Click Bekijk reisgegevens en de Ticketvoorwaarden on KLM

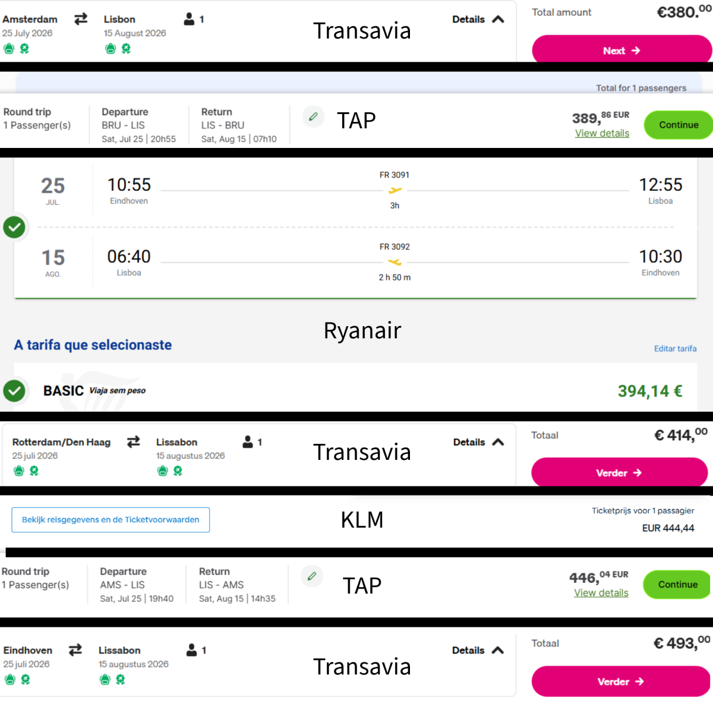(x=111, y=519)
